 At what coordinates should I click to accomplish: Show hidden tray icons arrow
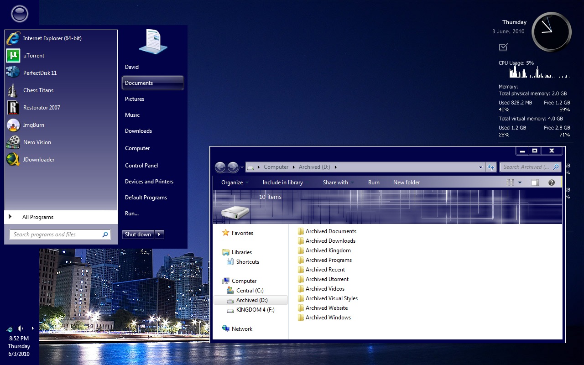32,328
